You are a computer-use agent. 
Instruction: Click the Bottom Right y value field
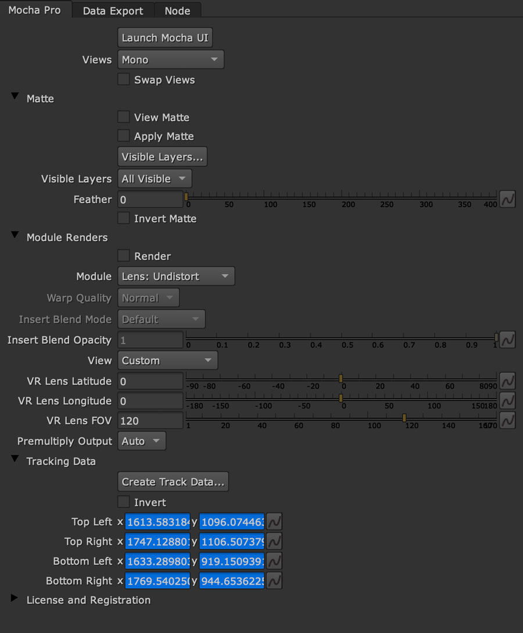tap(232, 581)
